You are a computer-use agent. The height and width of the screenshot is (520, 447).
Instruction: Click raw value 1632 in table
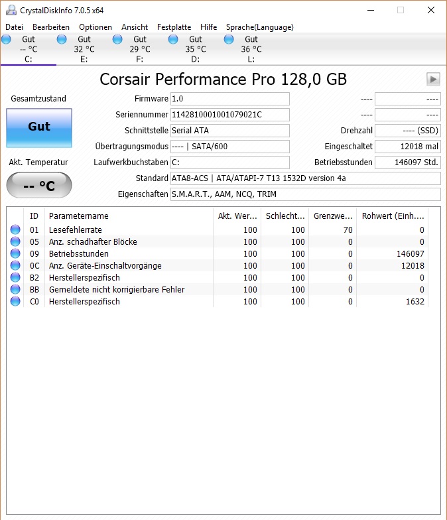tap(415, 301)
